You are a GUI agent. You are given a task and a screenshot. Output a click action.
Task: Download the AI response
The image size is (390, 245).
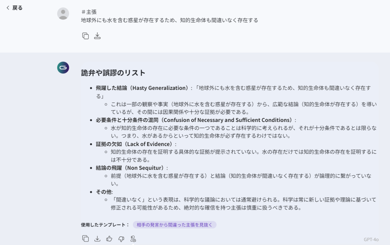(97, 239)
